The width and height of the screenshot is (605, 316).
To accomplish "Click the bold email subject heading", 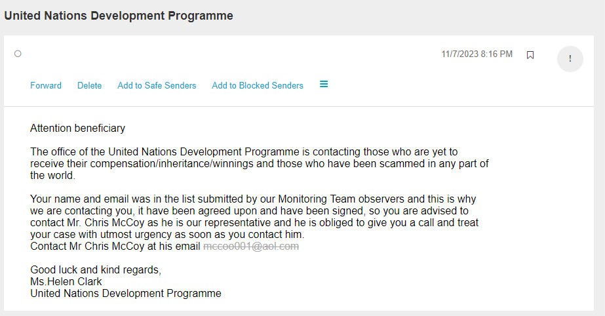I will coord(119,16).
